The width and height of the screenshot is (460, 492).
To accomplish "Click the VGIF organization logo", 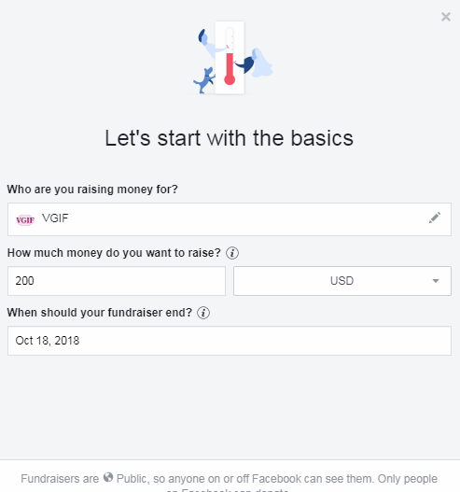I will click(25, 220).
